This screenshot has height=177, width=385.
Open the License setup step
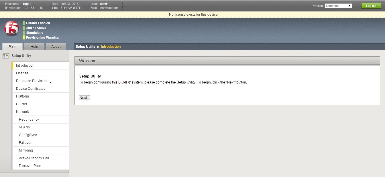(22, 73)
